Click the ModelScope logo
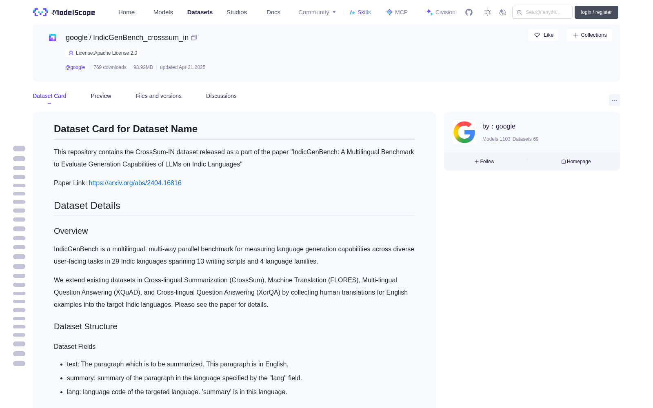 click(x=64, y=12)
